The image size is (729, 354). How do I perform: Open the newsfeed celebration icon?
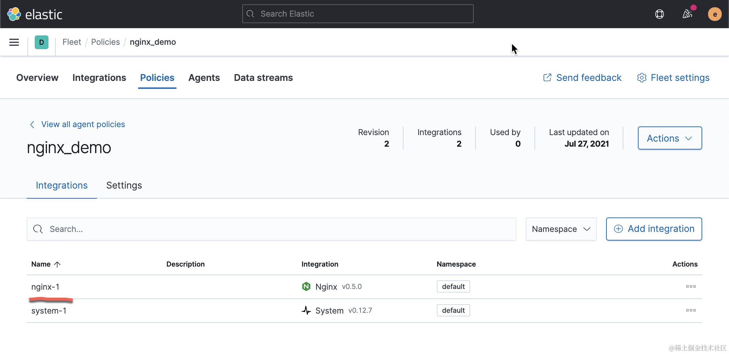click(687, 14)
